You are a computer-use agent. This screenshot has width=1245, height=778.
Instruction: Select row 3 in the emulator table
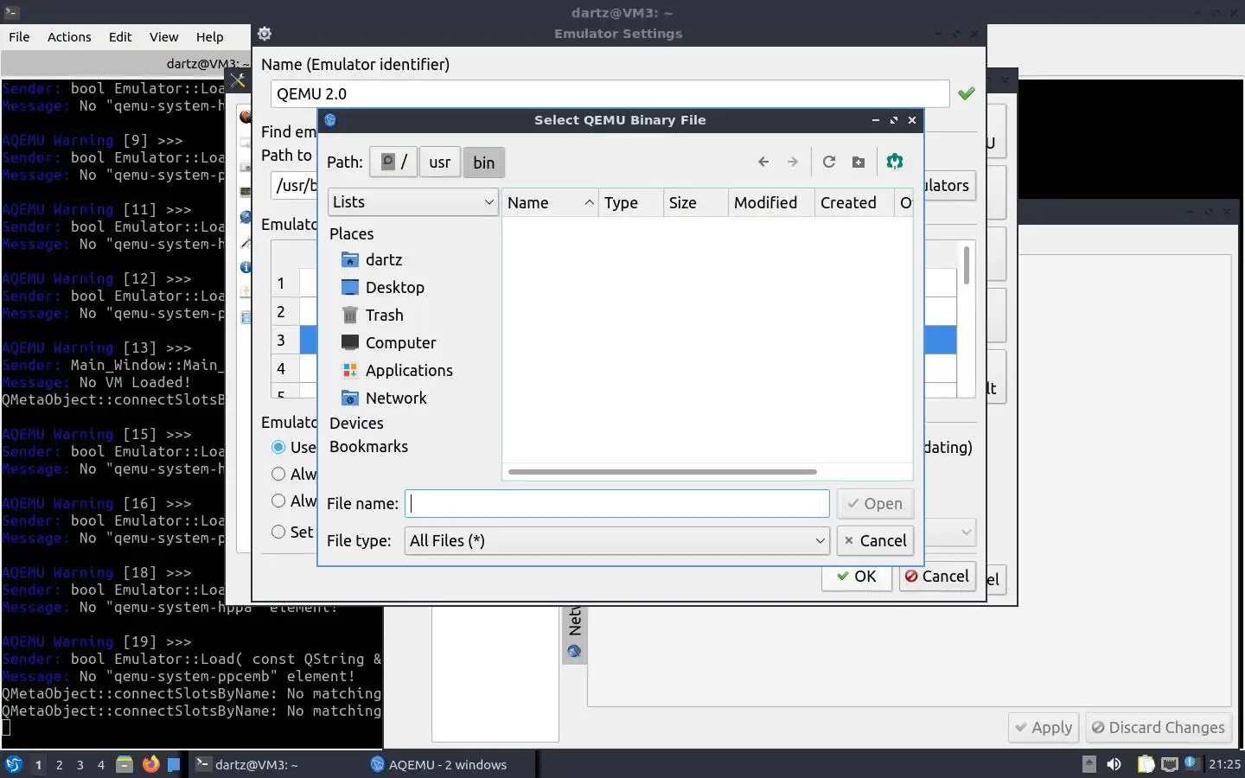281,340
